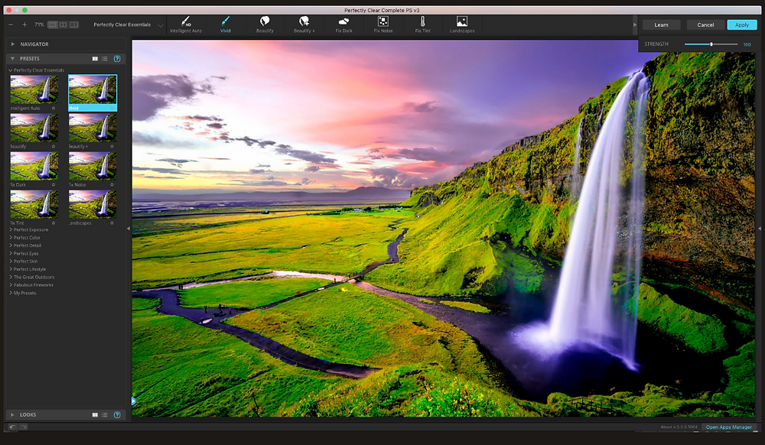Show looks as a list
Screen dimensions: 765x445
(104, 414)
